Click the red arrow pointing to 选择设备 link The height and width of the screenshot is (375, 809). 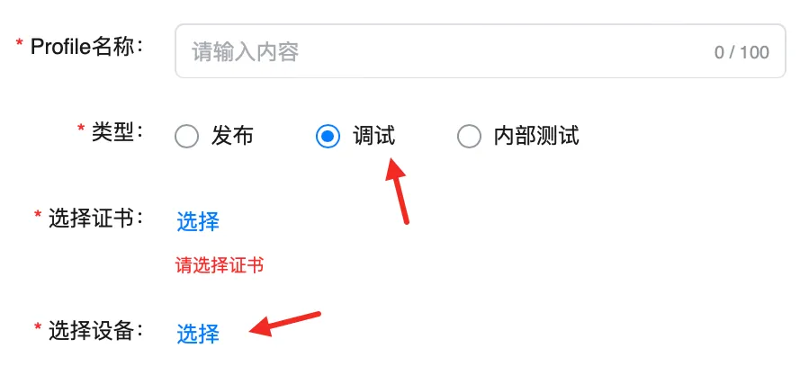(285, 324)
